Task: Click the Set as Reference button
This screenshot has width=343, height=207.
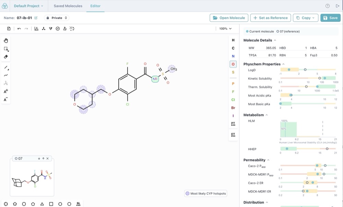Action: click(271, 18)
